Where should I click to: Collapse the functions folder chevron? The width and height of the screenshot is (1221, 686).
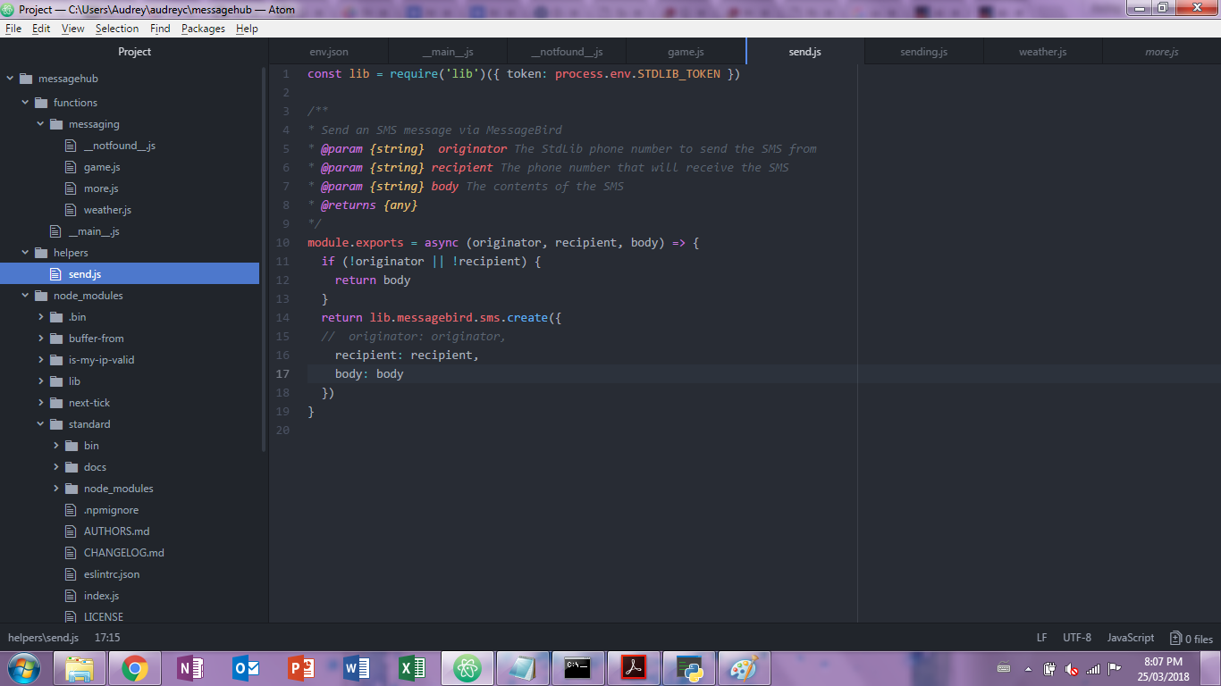click(x=25, y=103)
